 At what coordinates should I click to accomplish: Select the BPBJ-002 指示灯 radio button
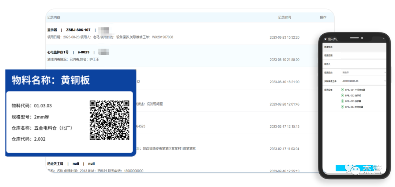point(342,95)
